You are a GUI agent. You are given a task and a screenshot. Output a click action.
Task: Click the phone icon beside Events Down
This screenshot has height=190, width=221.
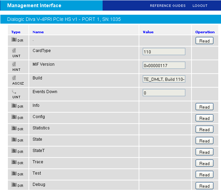[x=14, y=92]
